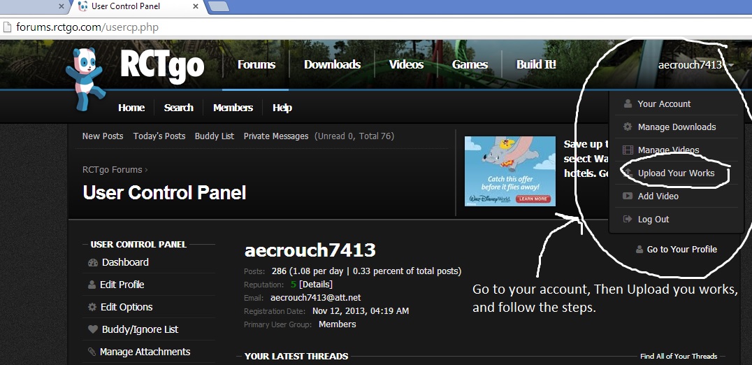752x365 pixels.
Task: Open Private Messages link
Action: click(275, 136)
